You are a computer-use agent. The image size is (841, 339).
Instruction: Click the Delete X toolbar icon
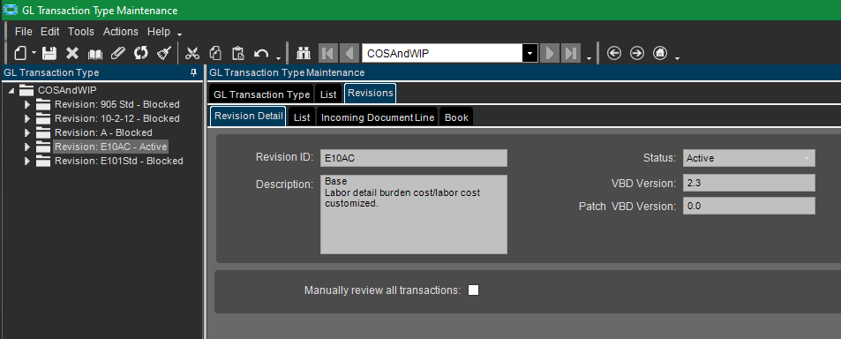tap(72, 53)
